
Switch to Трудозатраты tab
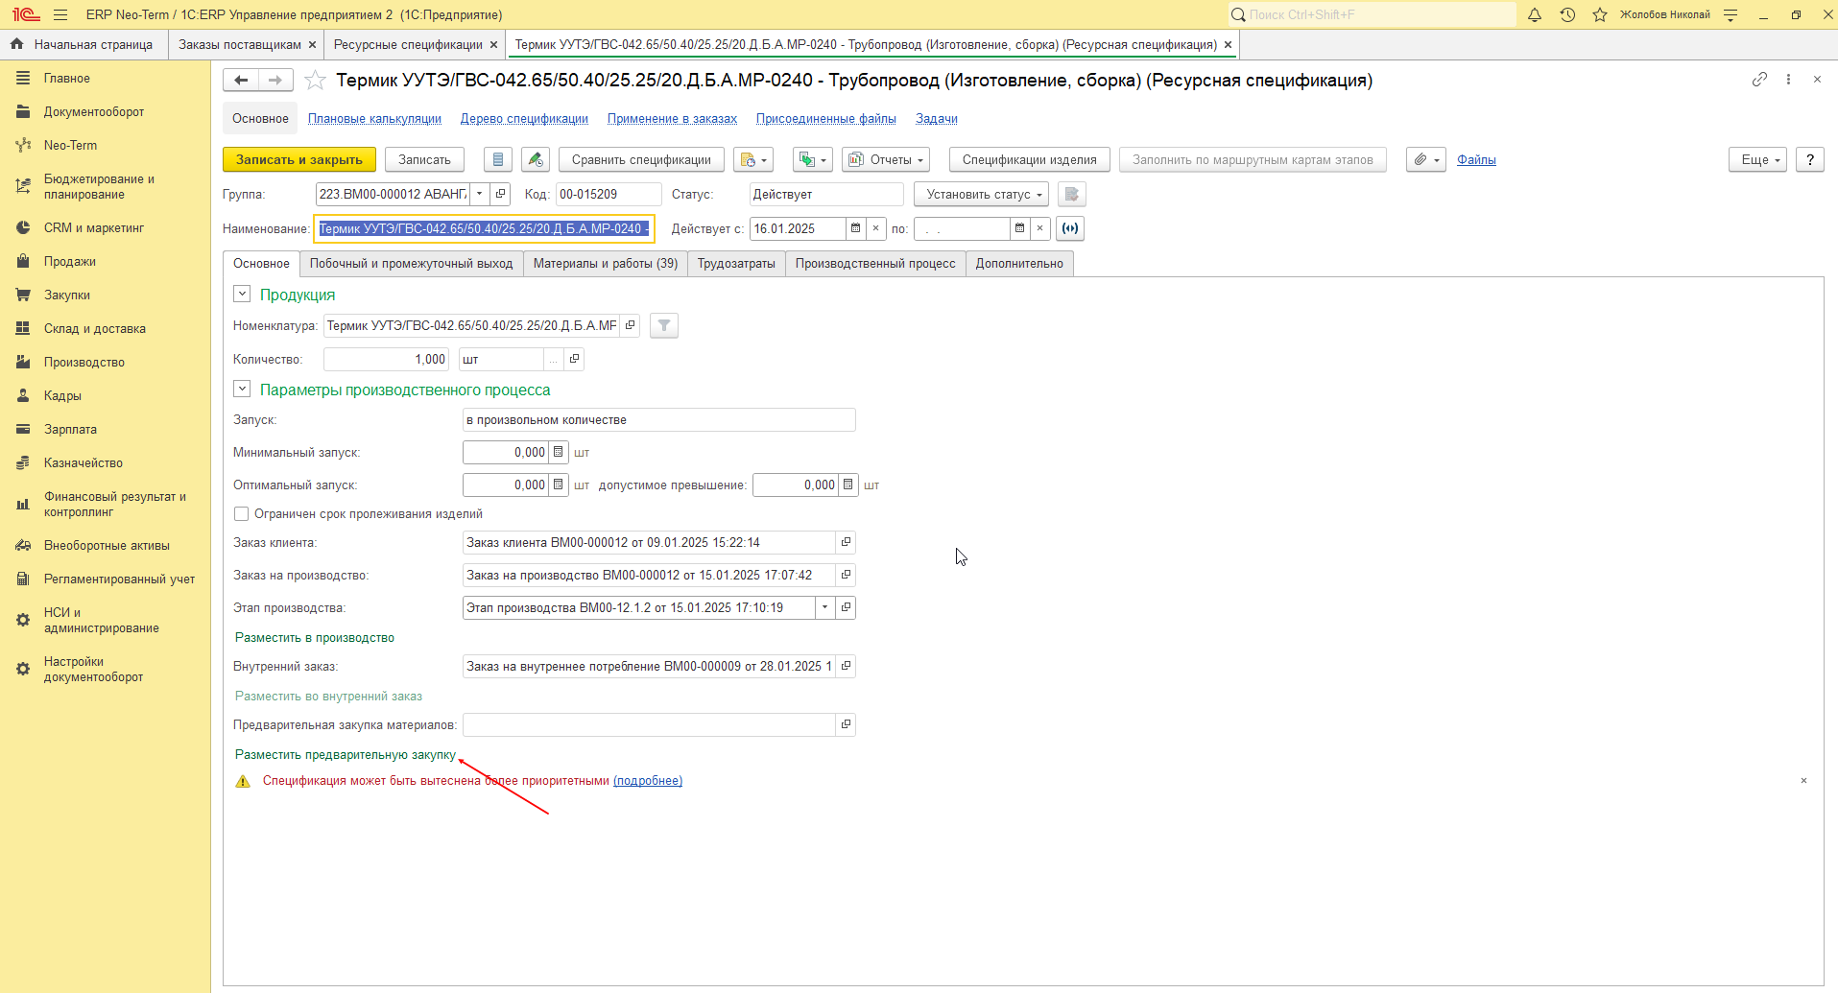[x=736, y=264]
